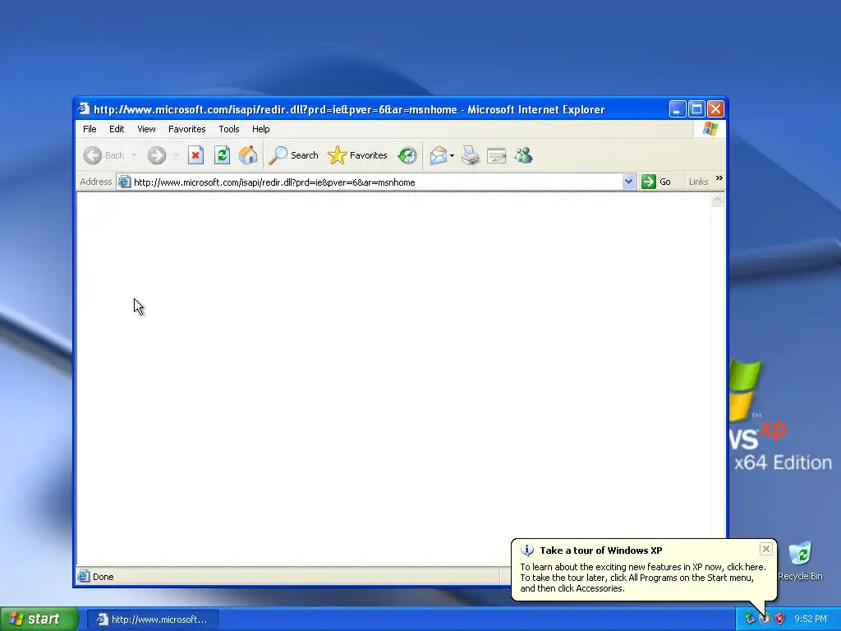
Task: Maximize the Internet Explorer window
Action: coord(696,109)
